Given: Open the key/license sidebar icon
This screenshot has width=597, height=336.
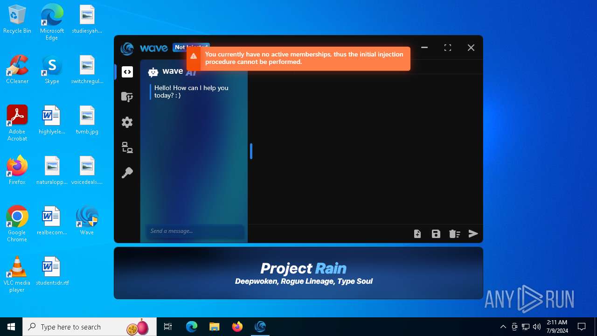Looking at the screenshot, I should click(x=127, y=173).
